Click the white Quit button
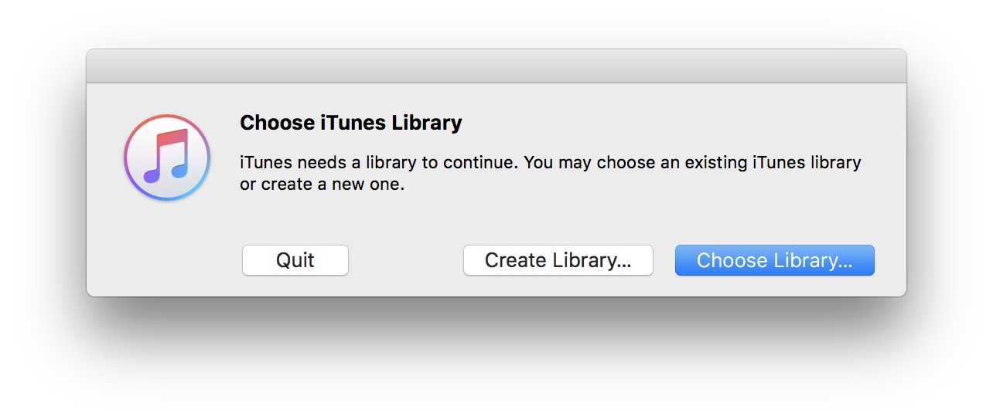Viewport: 993px width, 420px height. [295, 260]
